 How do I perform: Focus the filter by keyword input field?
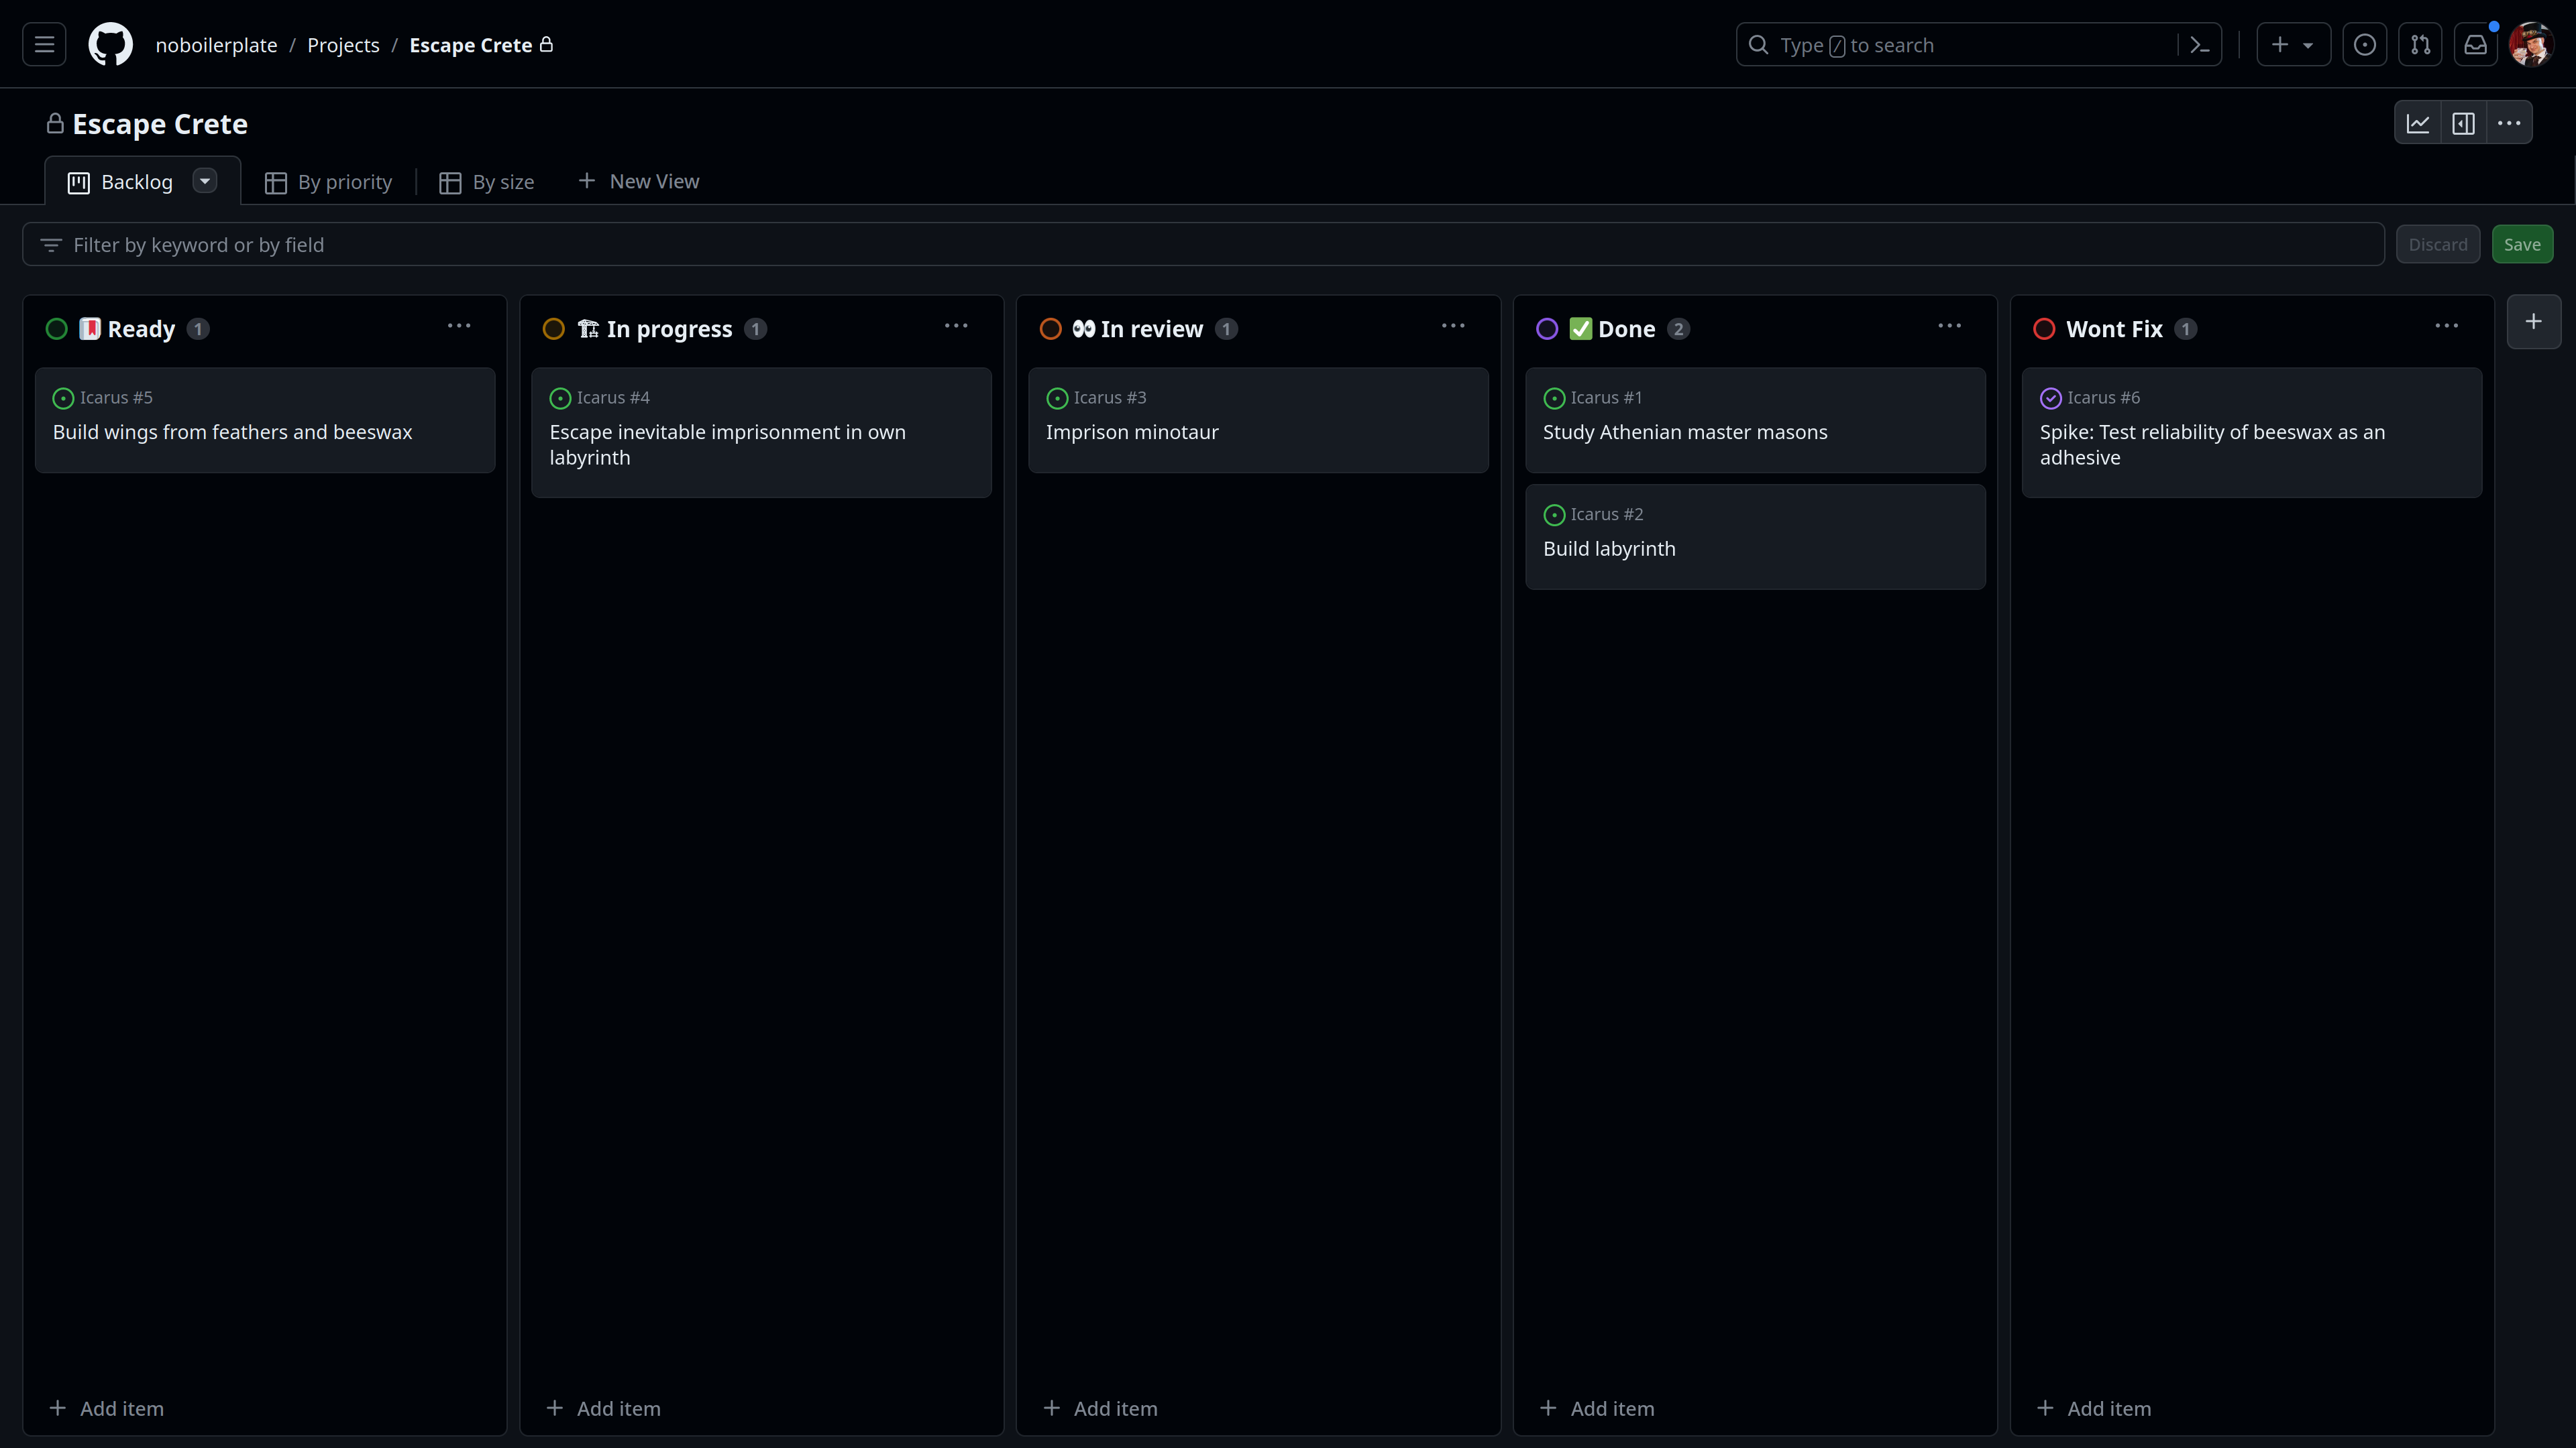(x=1203, y=245)
